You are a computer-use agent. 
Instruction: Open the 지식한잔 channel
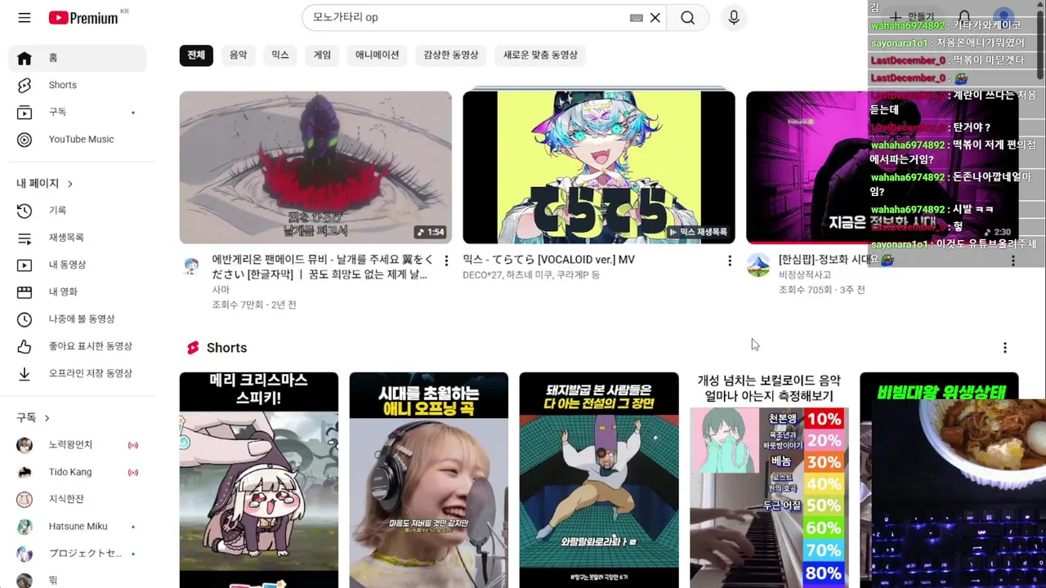click(x=78, y=499)
